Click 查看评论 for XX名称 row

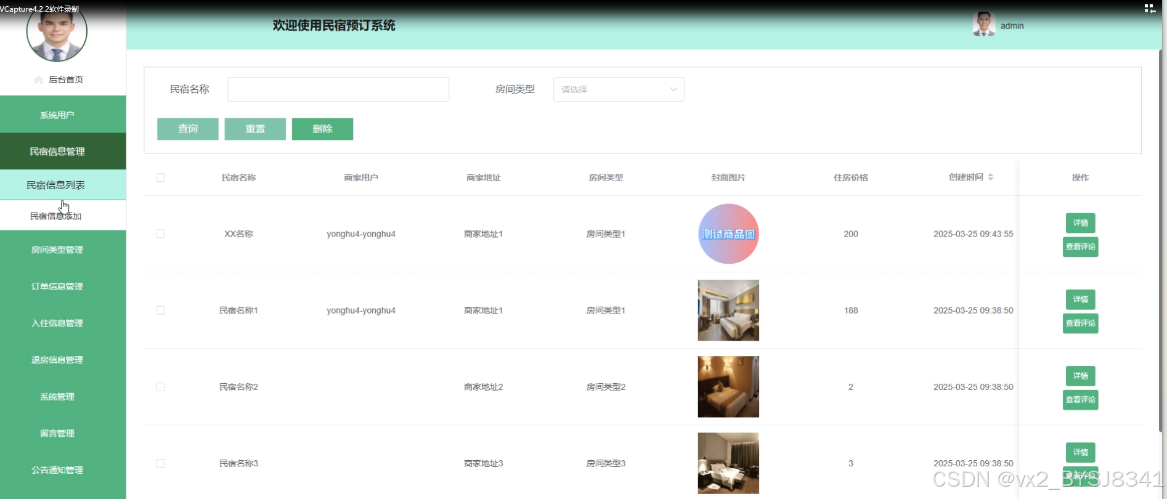pyautogui.click(x=1080, y=247)
